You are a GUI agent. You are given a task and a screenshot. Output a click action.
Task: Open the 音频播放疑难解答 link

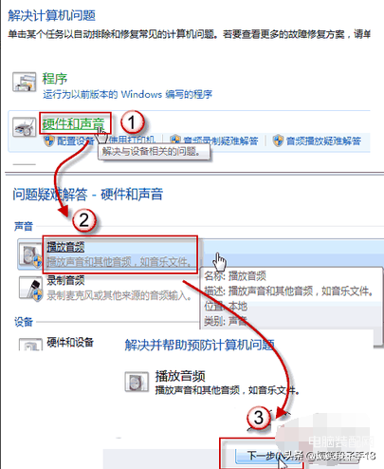(x=323, y=141)
